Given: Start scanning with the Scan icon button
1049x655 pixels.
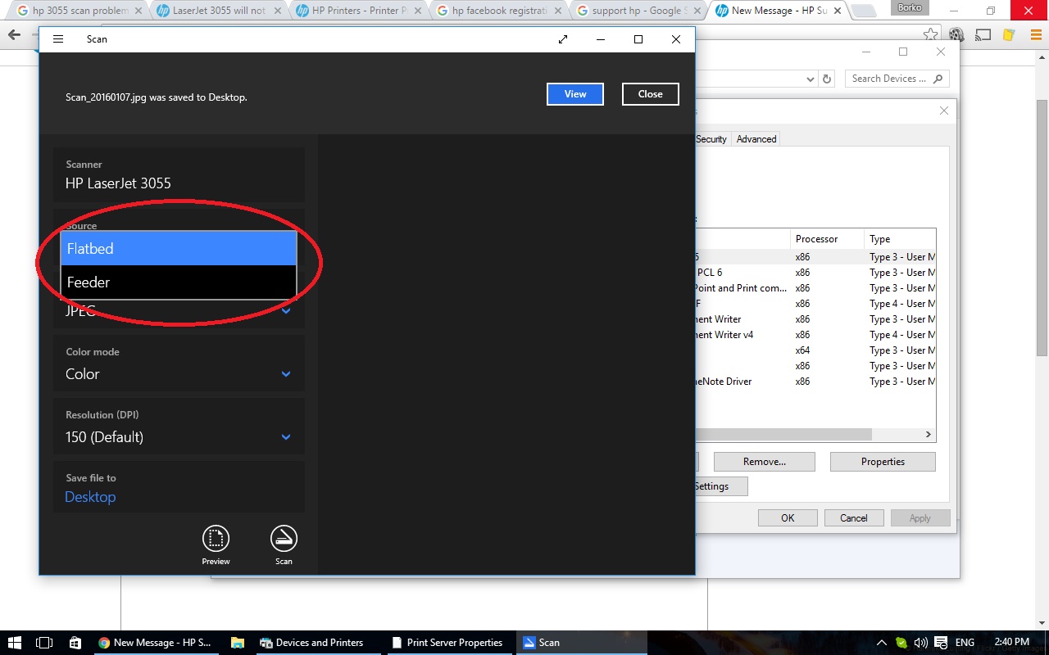Looking at the screenshot, I should pyautogui.click(x=284, y=539).
